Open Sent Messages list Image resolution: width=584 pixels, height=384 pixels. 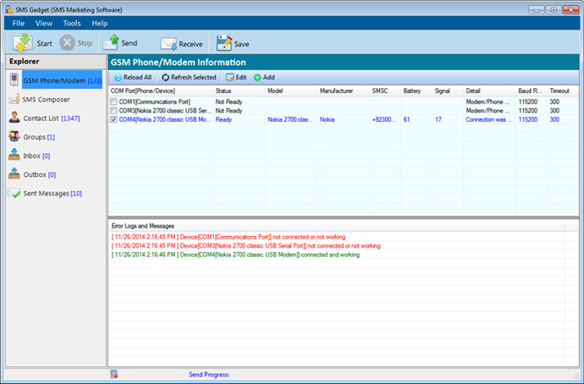pos(47,194)
